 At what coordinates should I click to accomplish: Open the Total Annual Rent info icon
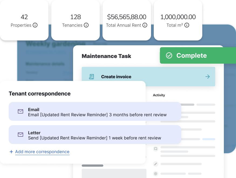click(145, 25)
